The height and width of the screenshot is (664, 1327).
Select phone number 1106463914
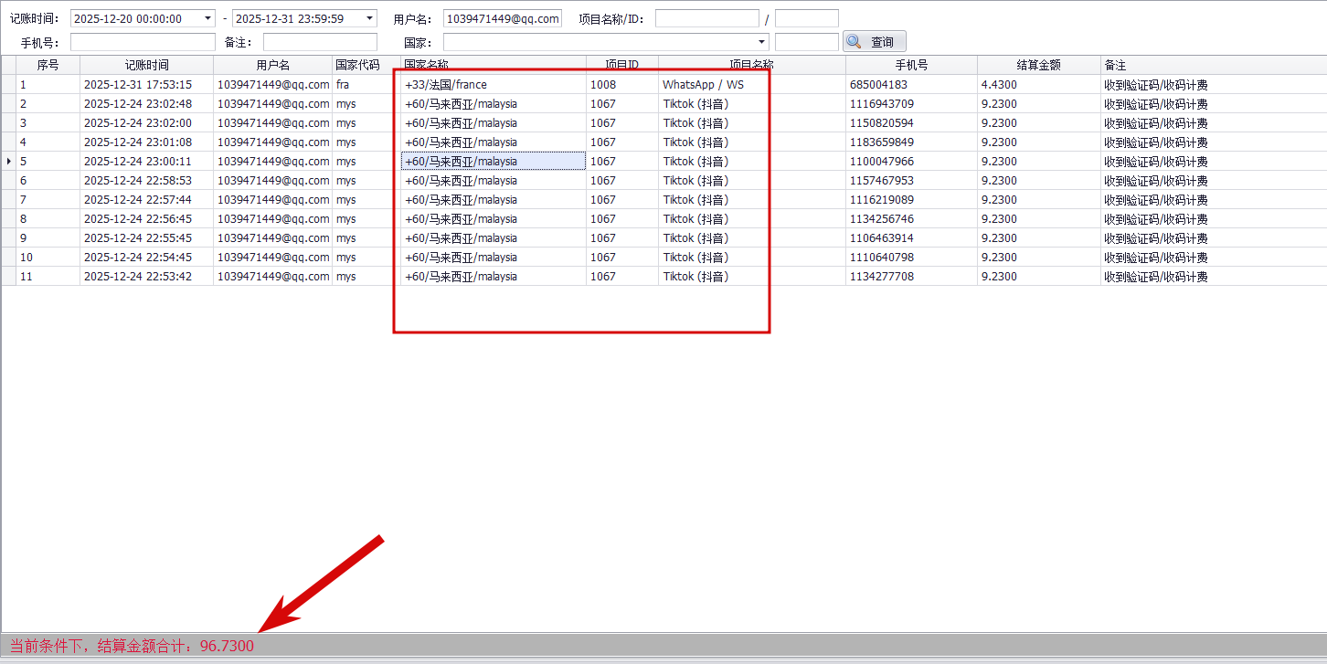(911, 237)
